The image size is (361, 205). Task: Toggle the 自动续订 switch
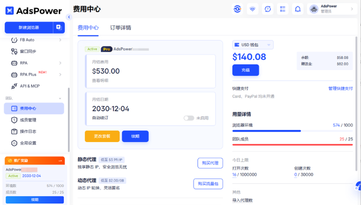pos(189,118)
